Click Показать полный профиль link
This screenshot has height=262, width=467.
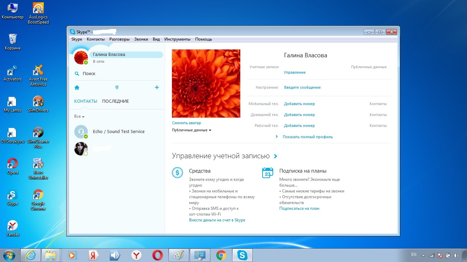(x=308, y=137)
